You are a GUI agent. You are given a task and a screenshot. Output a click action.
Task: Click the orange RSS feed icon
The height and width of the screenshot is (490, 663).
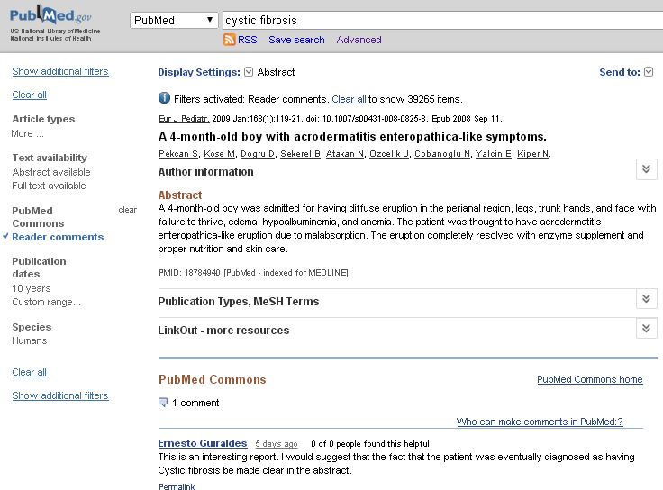pos(230,40)
